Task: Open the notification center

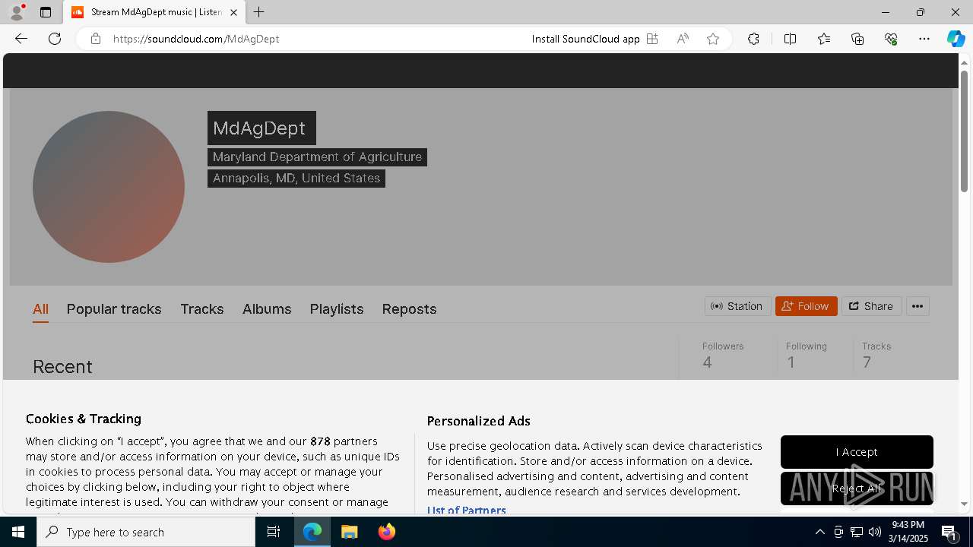Action: [950, 532]
